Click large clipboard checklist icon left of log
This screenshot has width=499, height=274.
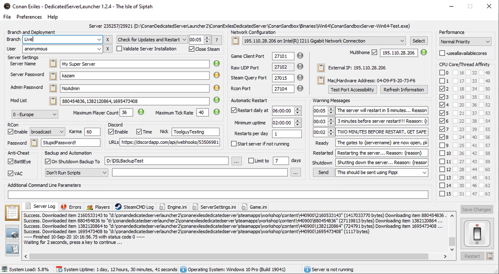(12, 212)
